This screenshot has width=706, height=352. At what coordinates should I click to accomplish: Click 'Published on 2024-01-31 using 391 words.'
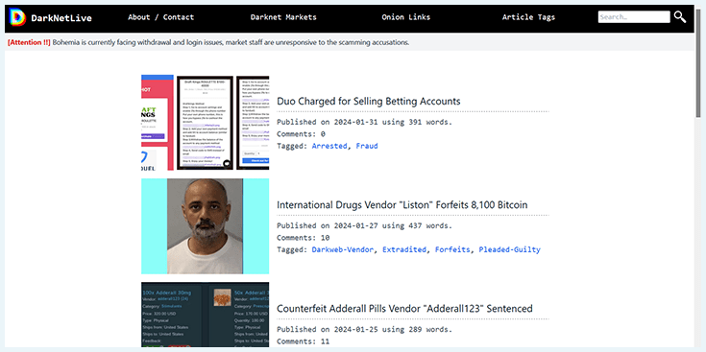coord(364,122)
